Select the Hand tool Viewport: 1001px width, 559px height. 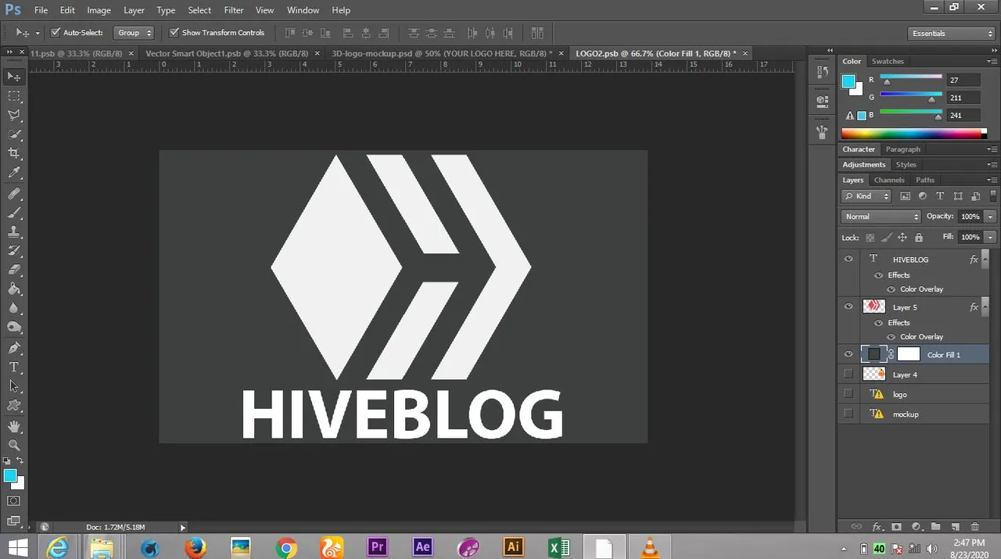pyautogui.click(x=14, y=426)
